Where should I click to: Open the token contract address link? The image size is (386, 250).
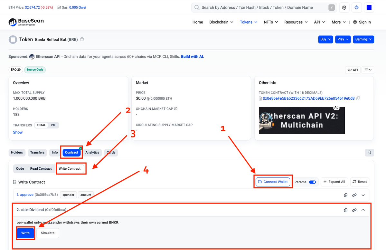(309, 98)
